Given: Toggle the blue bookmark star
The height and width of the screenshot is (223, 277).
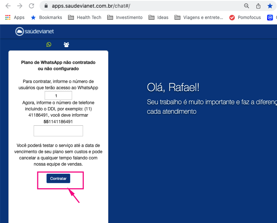Looking at the screenshot, I should tap(270, 6).
